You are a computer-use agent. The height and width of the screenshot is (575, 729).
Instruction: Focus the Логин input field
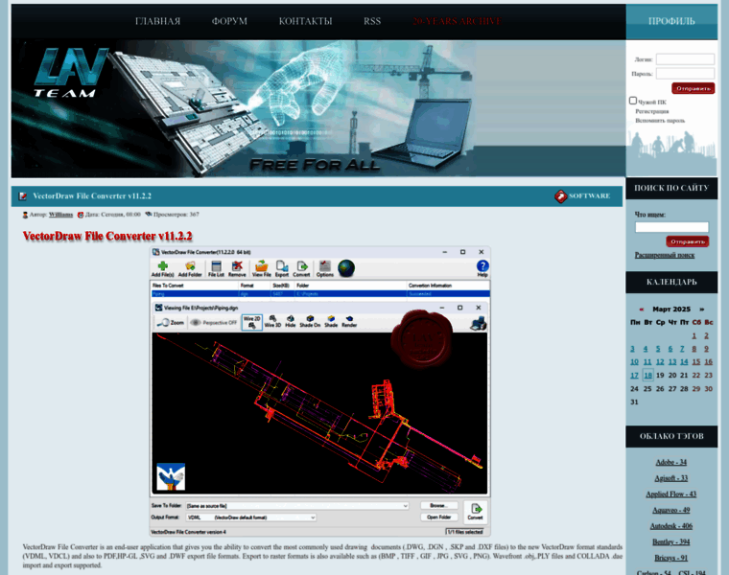pos(685,59)
